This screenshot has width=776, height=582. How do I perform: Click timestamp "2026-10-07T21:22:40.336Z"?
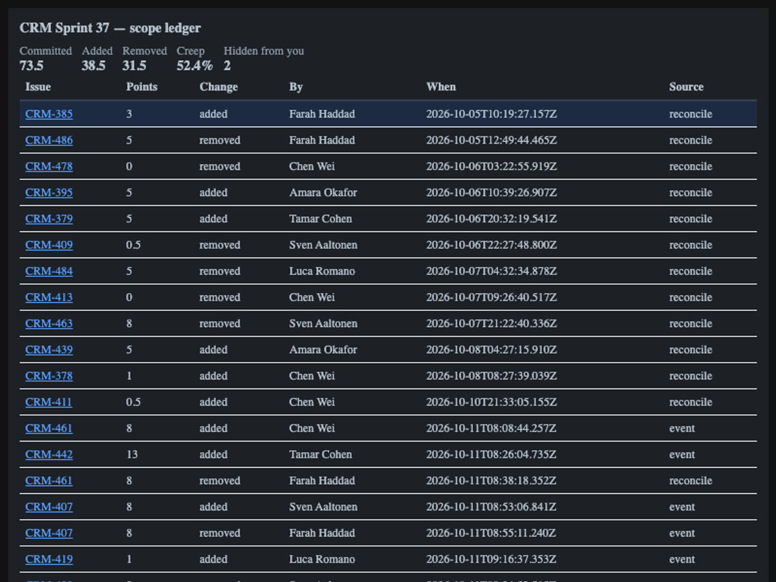491,323
